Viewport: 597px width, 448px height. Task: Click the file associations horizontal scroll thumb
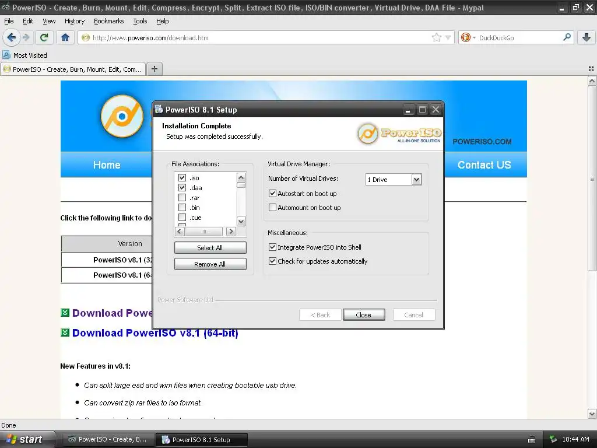[204, 231]
